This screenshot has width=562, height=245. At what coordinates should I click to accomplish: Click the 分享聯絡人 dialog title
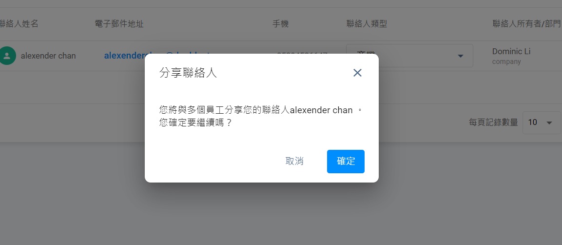click(x=188, y=73)
